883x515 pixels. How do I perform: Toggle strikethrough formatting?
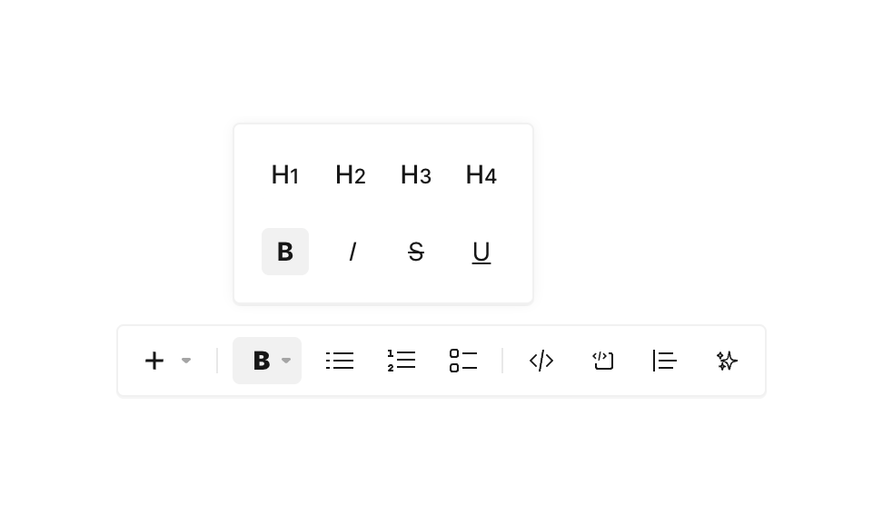tap(416, 252)
